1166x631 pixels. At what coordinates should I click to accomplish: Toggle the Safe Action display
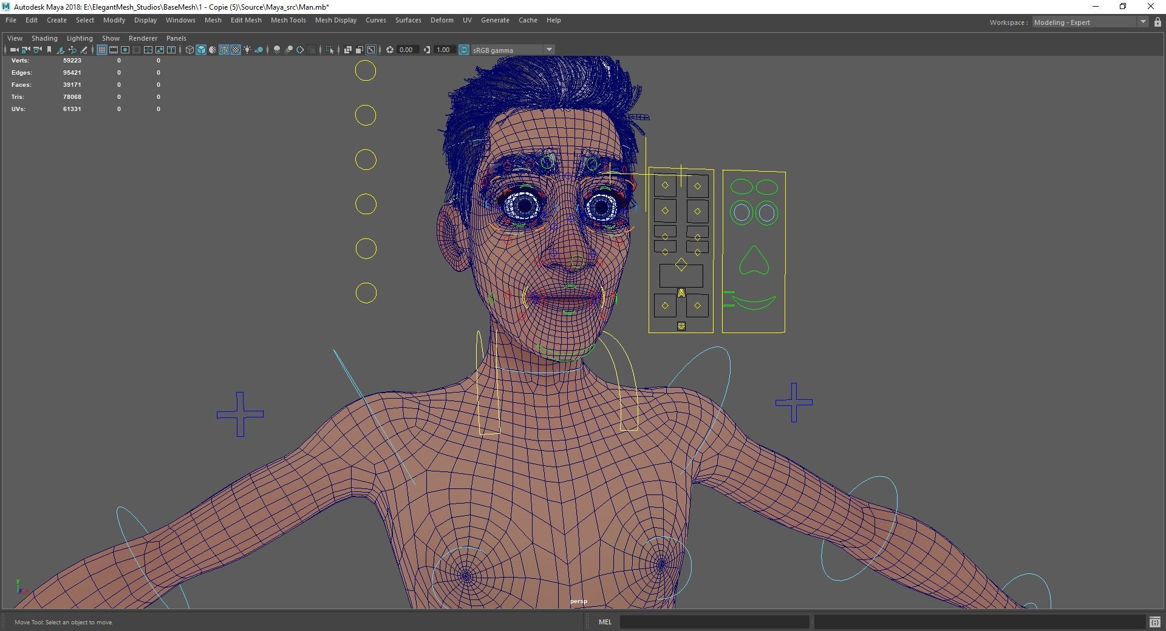(160, 50)
